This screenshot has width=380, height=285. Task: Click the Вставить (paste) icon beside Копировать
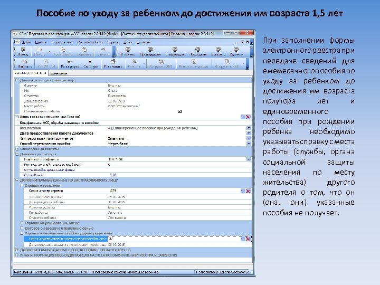84,51
